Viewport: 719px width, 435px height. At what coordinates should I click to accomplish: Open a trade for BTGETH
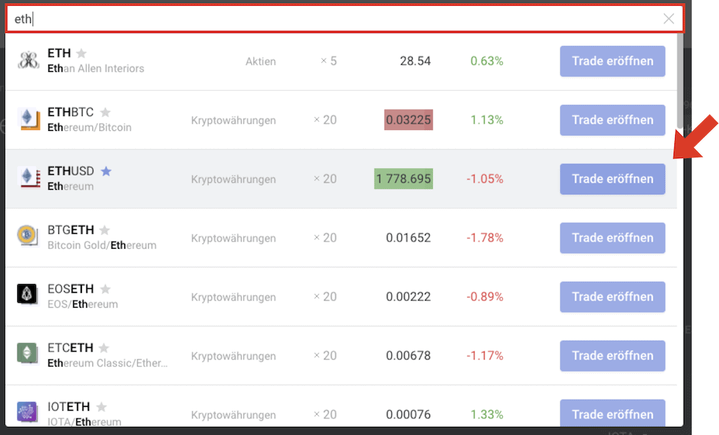click(x=612, y=238)
